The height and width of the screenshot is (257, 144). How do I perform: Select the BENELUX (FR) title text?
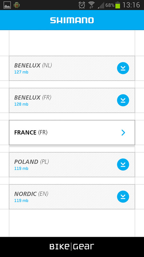pyautogui.click(x=33, y=98)
